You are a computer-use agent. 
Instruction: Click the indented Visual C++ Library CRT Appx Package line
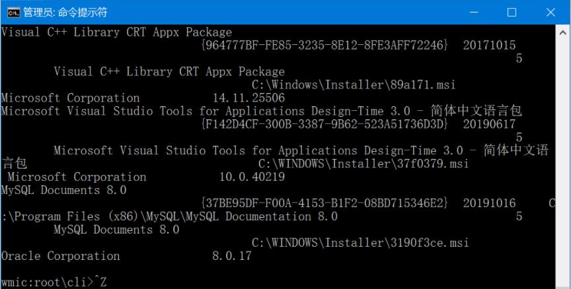point(169,71)
